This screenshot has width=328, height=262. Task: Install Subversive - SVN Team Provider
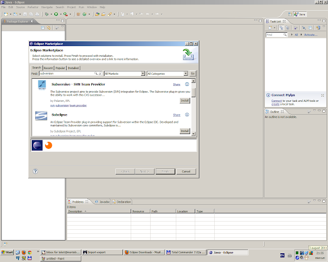pos(184,101)
